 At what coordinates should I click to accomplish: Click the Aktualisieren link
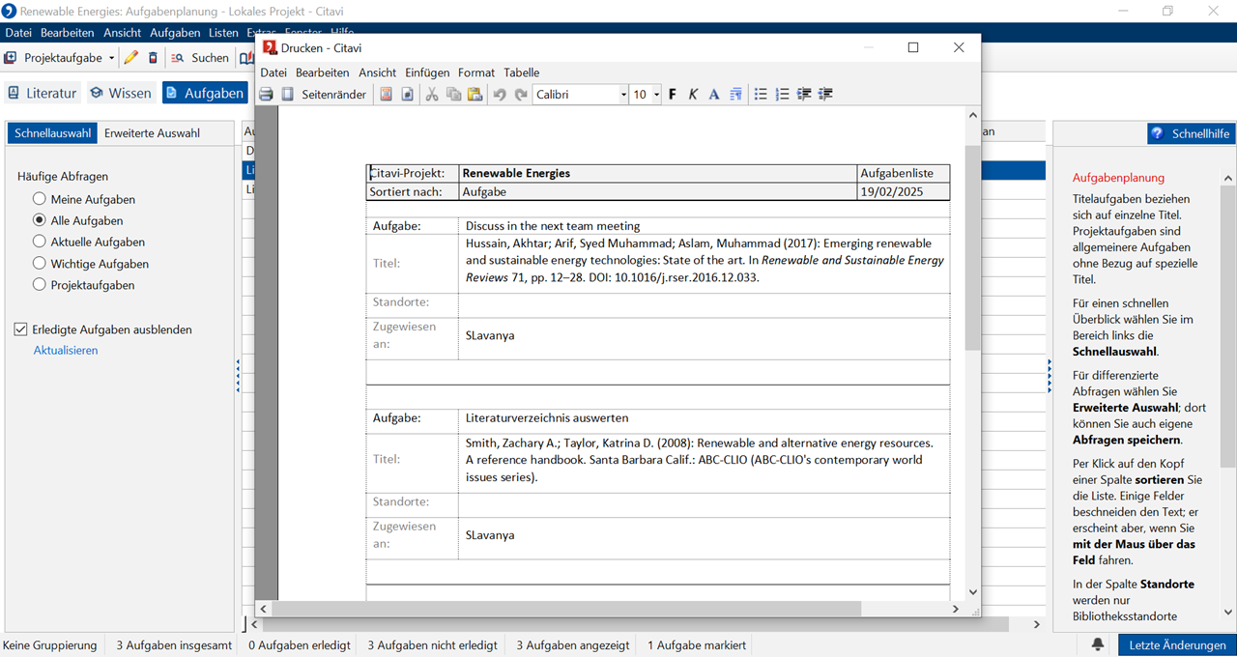pos(66,351)
